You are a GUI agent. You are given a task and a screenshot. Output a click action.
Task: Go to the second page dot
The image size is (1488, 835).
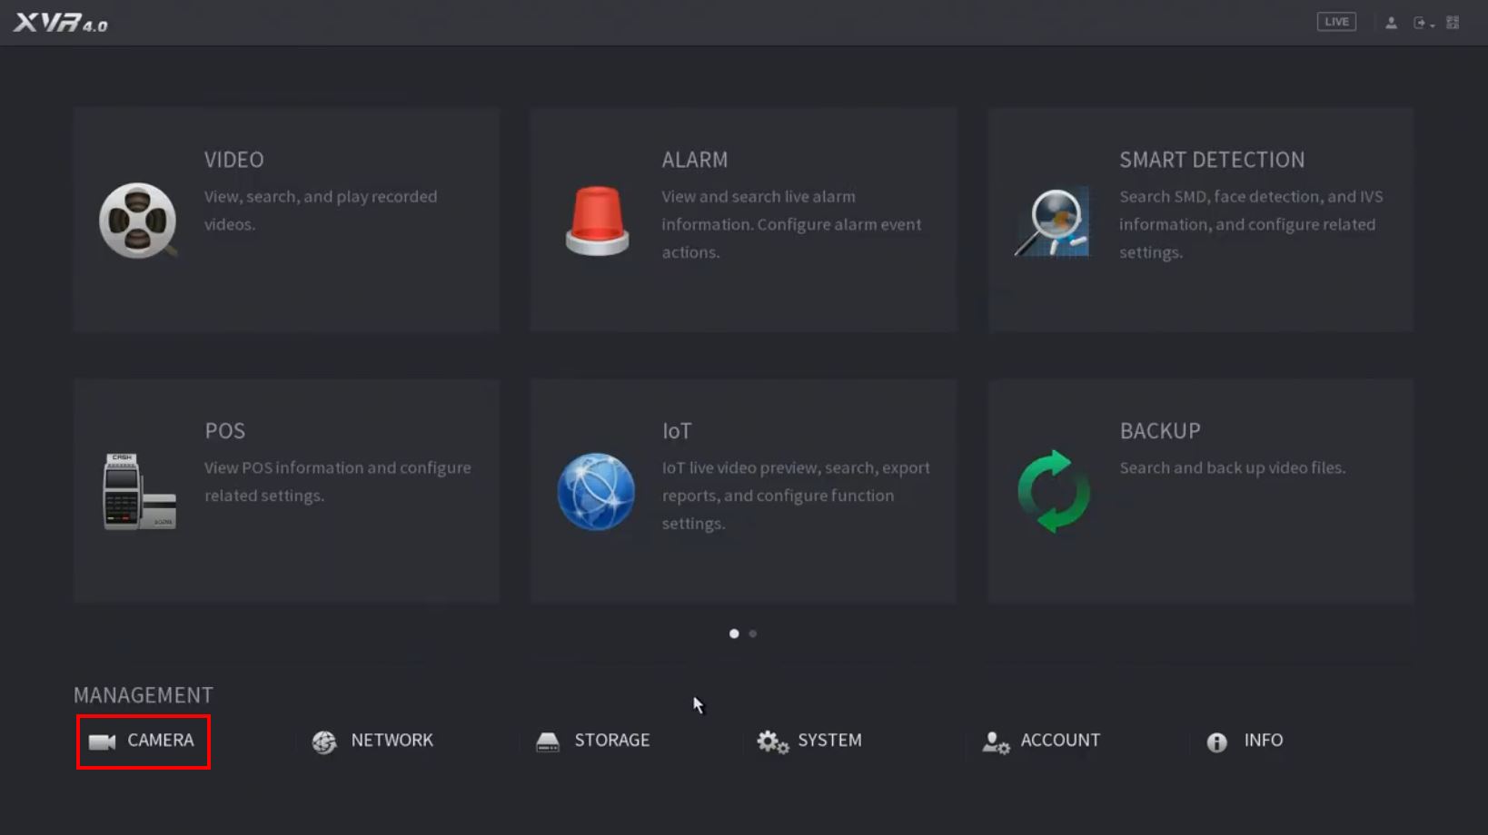click(753, 634)
